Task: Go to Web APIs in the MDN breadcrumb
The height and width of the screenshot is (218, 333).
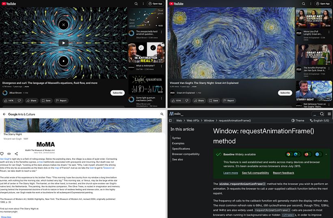Action: tap(193, 120)
